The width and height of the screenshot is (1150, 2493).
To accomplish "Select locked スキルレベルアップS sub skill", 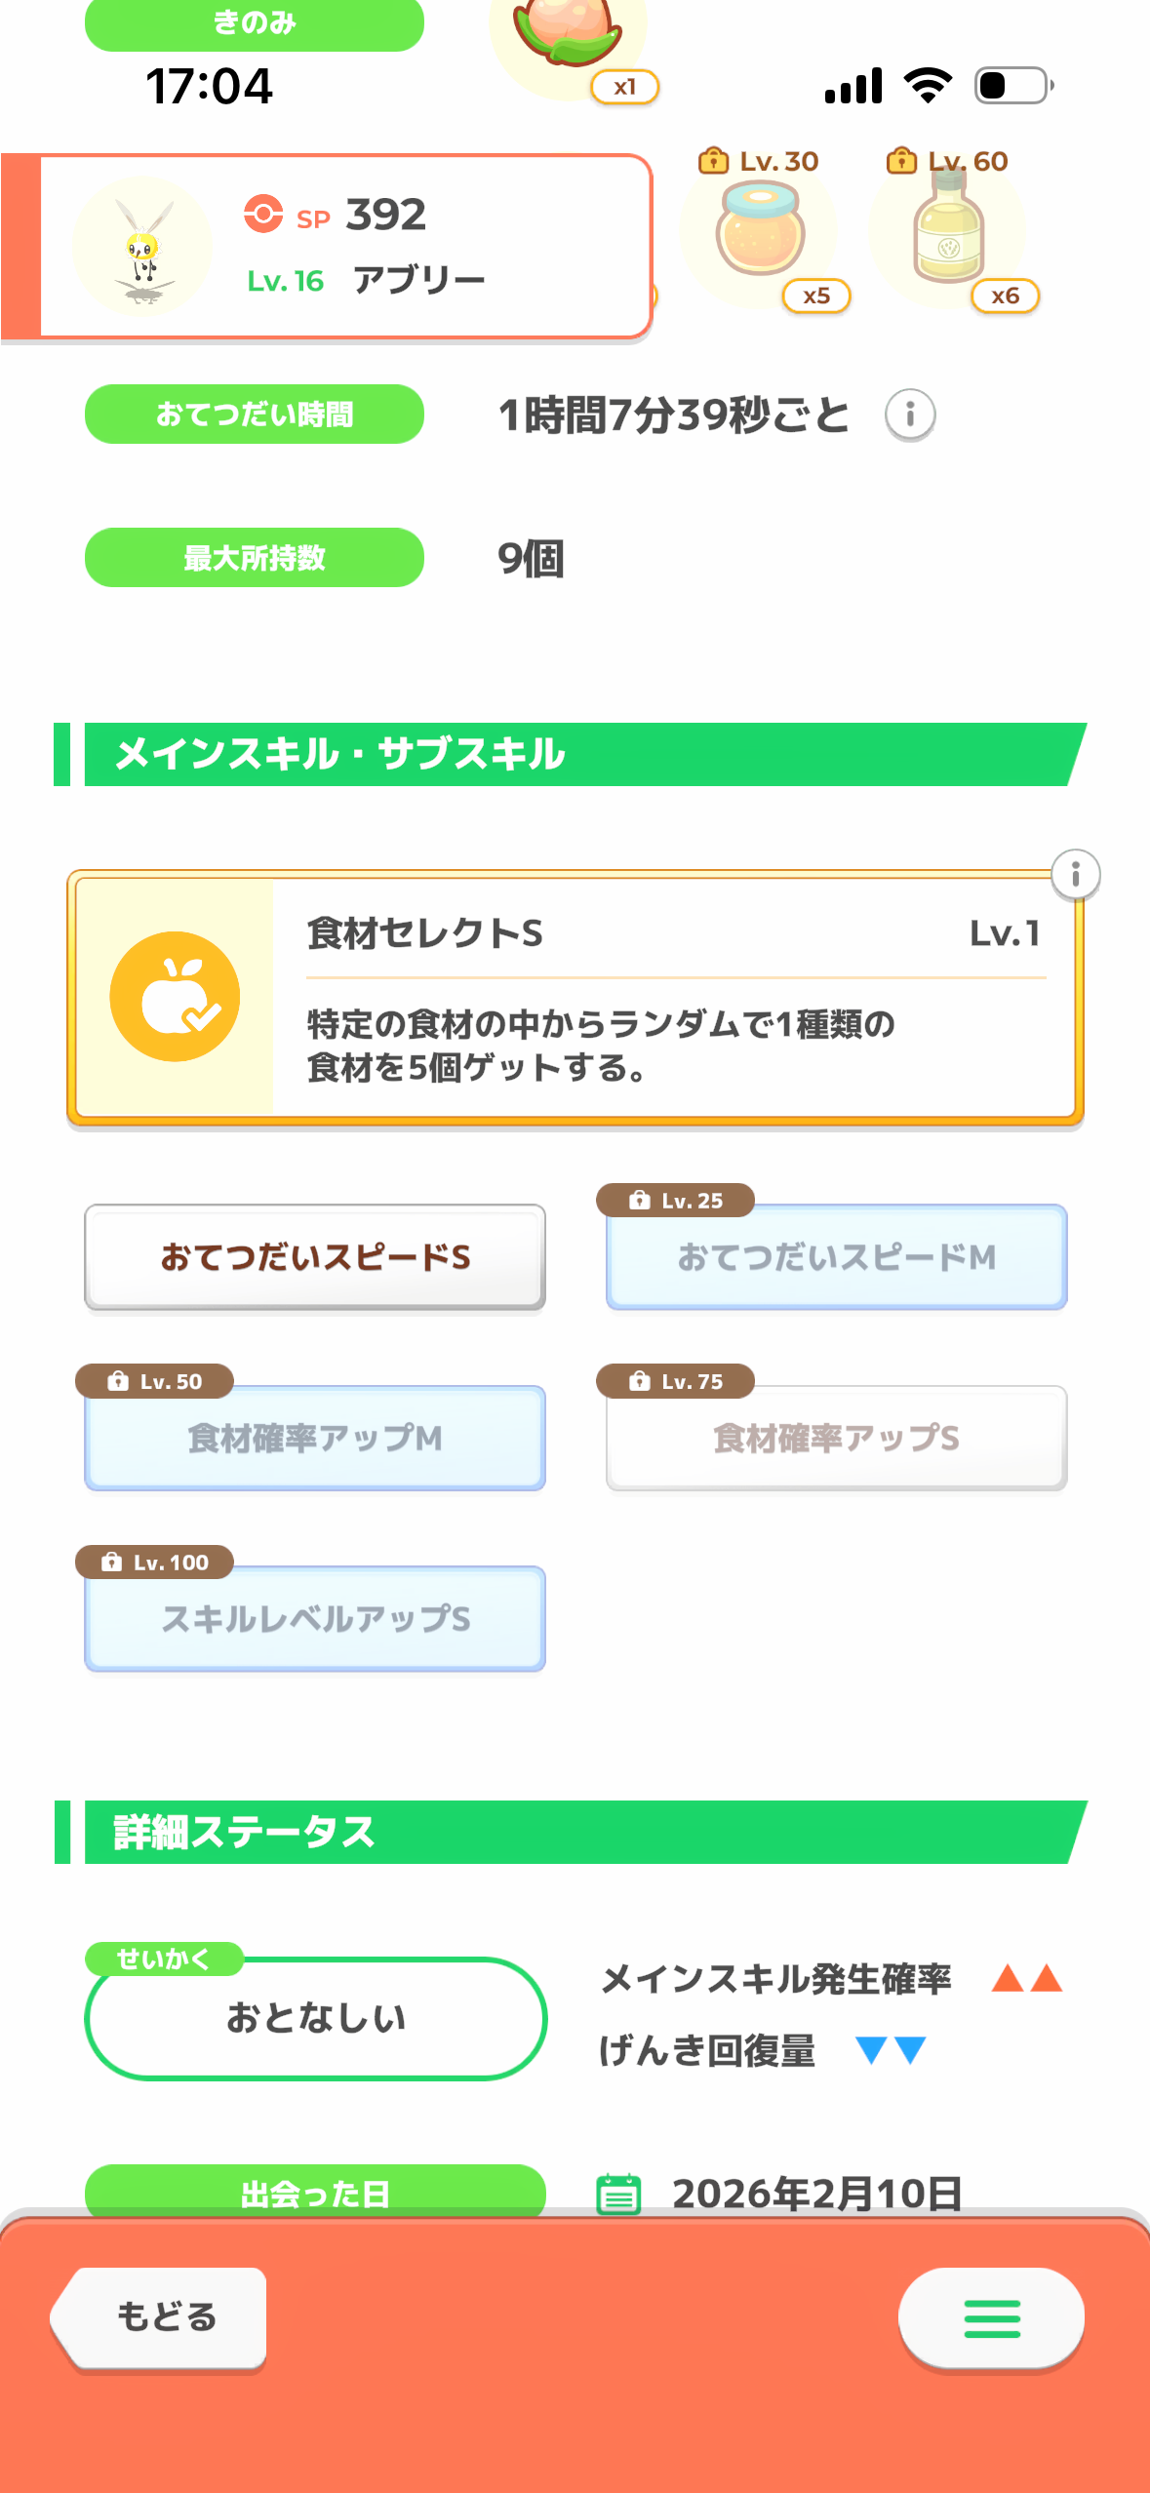I will coord(315,1619).
